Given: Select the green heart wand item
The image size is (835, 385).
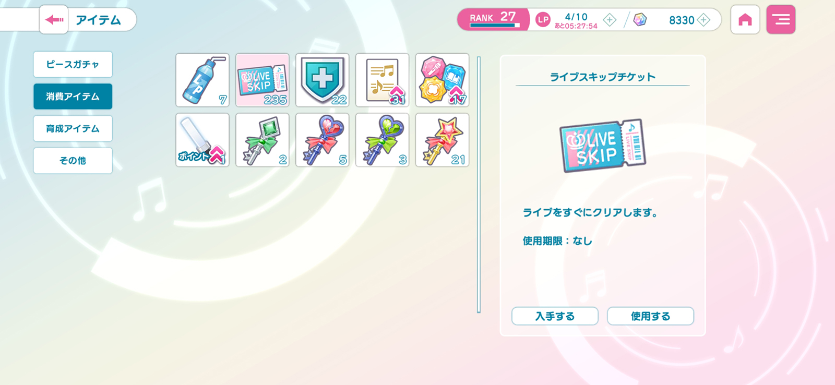Looking at the screenshot, I should point(383,140).
